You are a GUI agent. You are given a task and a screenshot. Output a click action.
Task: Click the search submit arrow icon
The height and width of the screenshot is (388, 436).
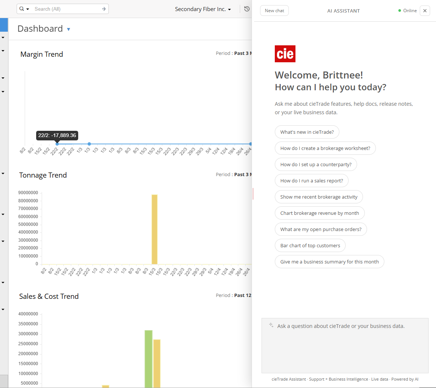(104, 9)
